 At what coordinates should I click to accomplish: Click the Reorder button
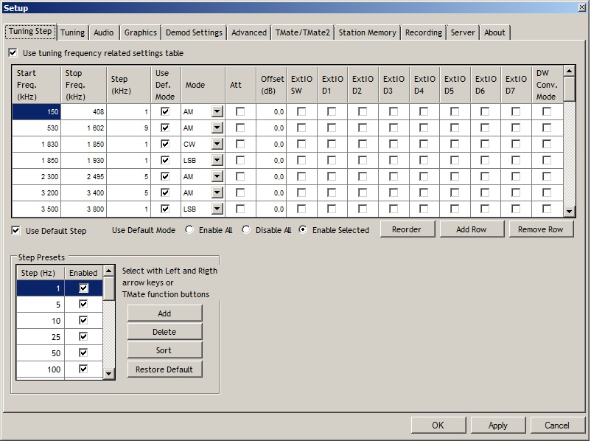click(407, 229)
